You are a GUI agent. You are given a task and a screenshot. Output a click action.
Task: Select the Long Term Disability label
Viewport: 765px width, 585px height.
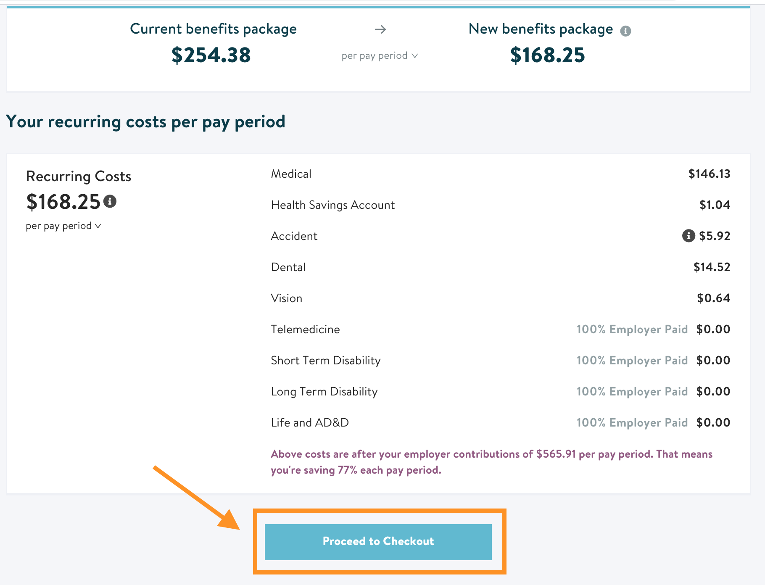coord(324,392)
